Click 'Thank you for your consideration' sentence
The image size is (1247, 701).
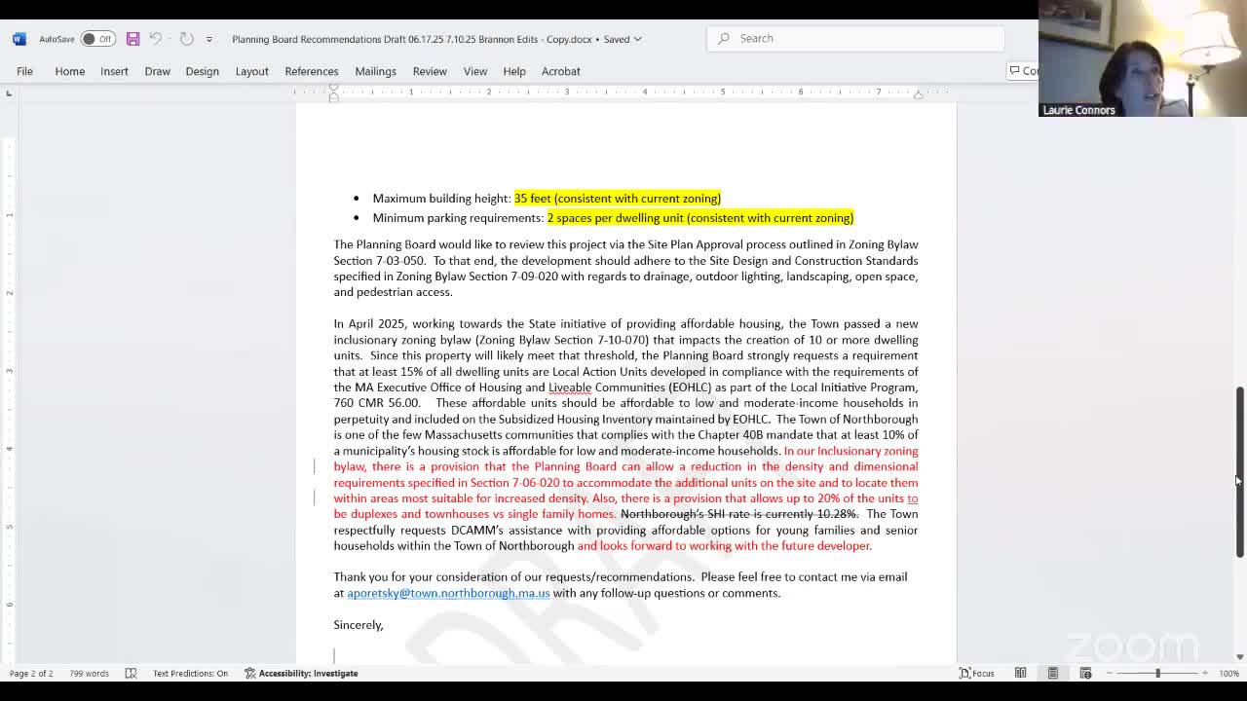pyautogui.click(x=513, y=577)
